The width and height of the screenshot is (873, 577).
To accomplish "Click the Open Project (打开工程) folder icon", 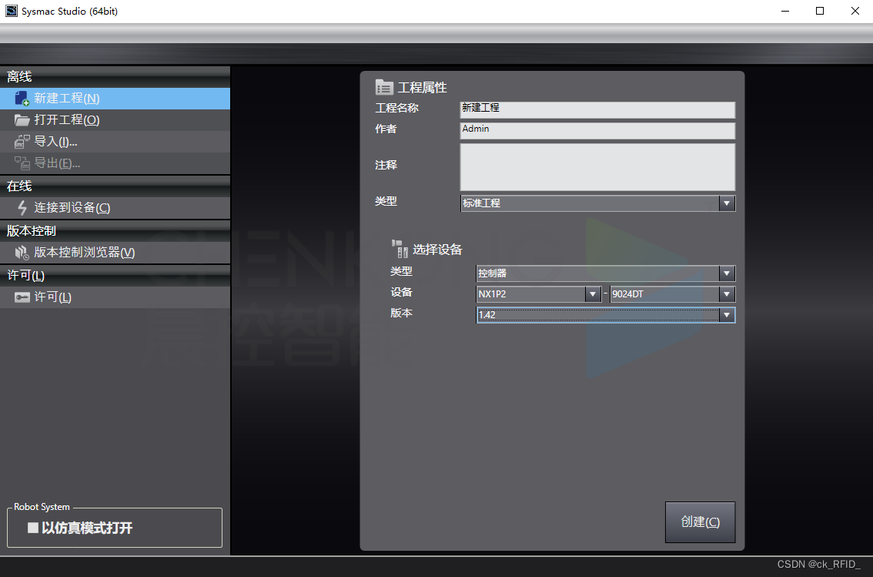I will coord(22,119).
